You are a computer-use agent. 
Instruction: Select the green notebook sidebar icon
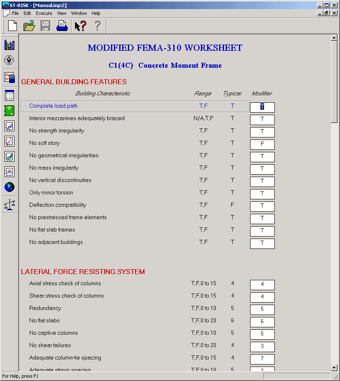coord(9,111)
